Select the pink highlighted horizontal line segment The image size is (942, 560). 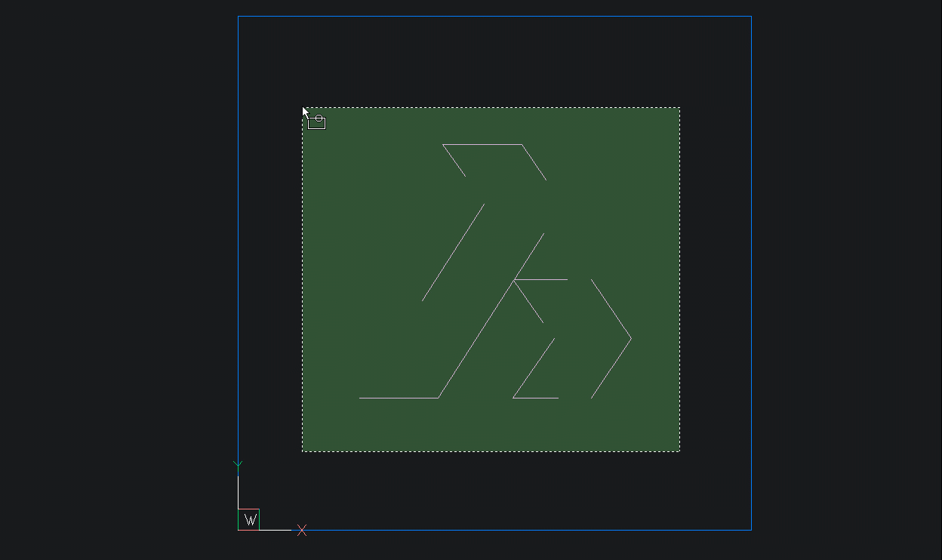point(540,279)
